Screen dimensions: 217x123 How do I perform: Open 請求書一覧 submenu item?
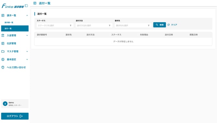click(9, 23)
